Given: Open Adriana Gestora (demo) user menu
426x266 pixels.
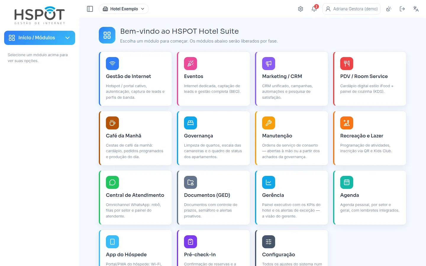Looking at the screenshot, I should pyautogui.click(x=351, y=9).
